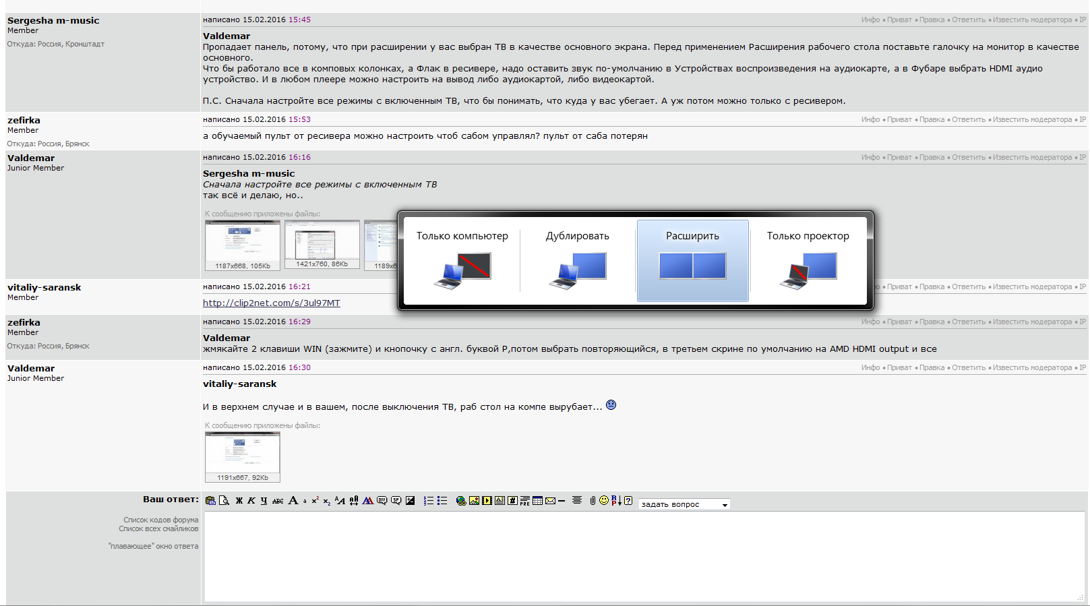Viewport: 1090px width, 606px height.
Task: Click into the reply message text area
Action: point(644,556)
